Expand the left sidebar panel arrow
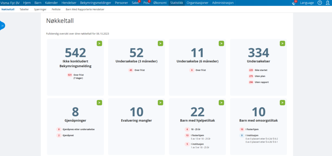Screen dimensions: 332x156 point(2,26)
